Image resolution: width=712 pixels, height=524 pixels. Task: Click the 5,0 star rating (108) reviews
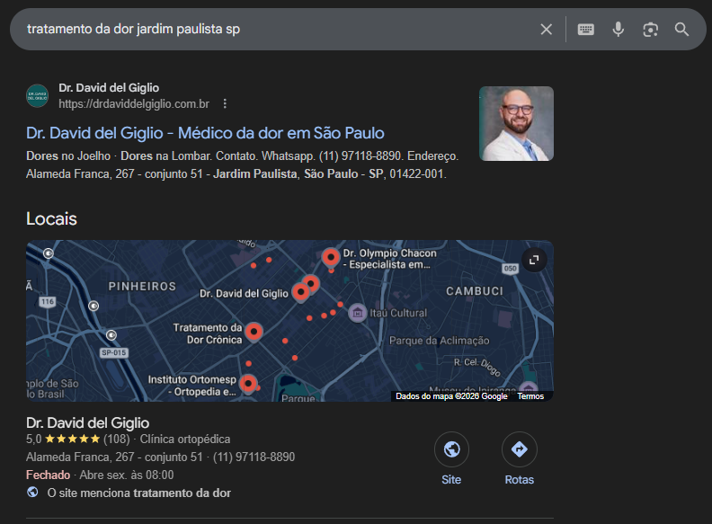point(77,440)
